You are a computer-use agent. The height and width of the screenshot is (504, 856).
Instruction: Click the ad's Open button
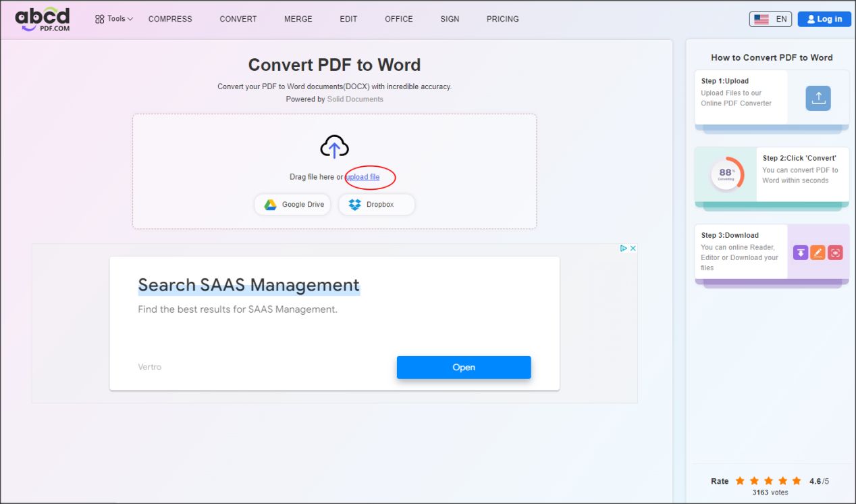464,368
